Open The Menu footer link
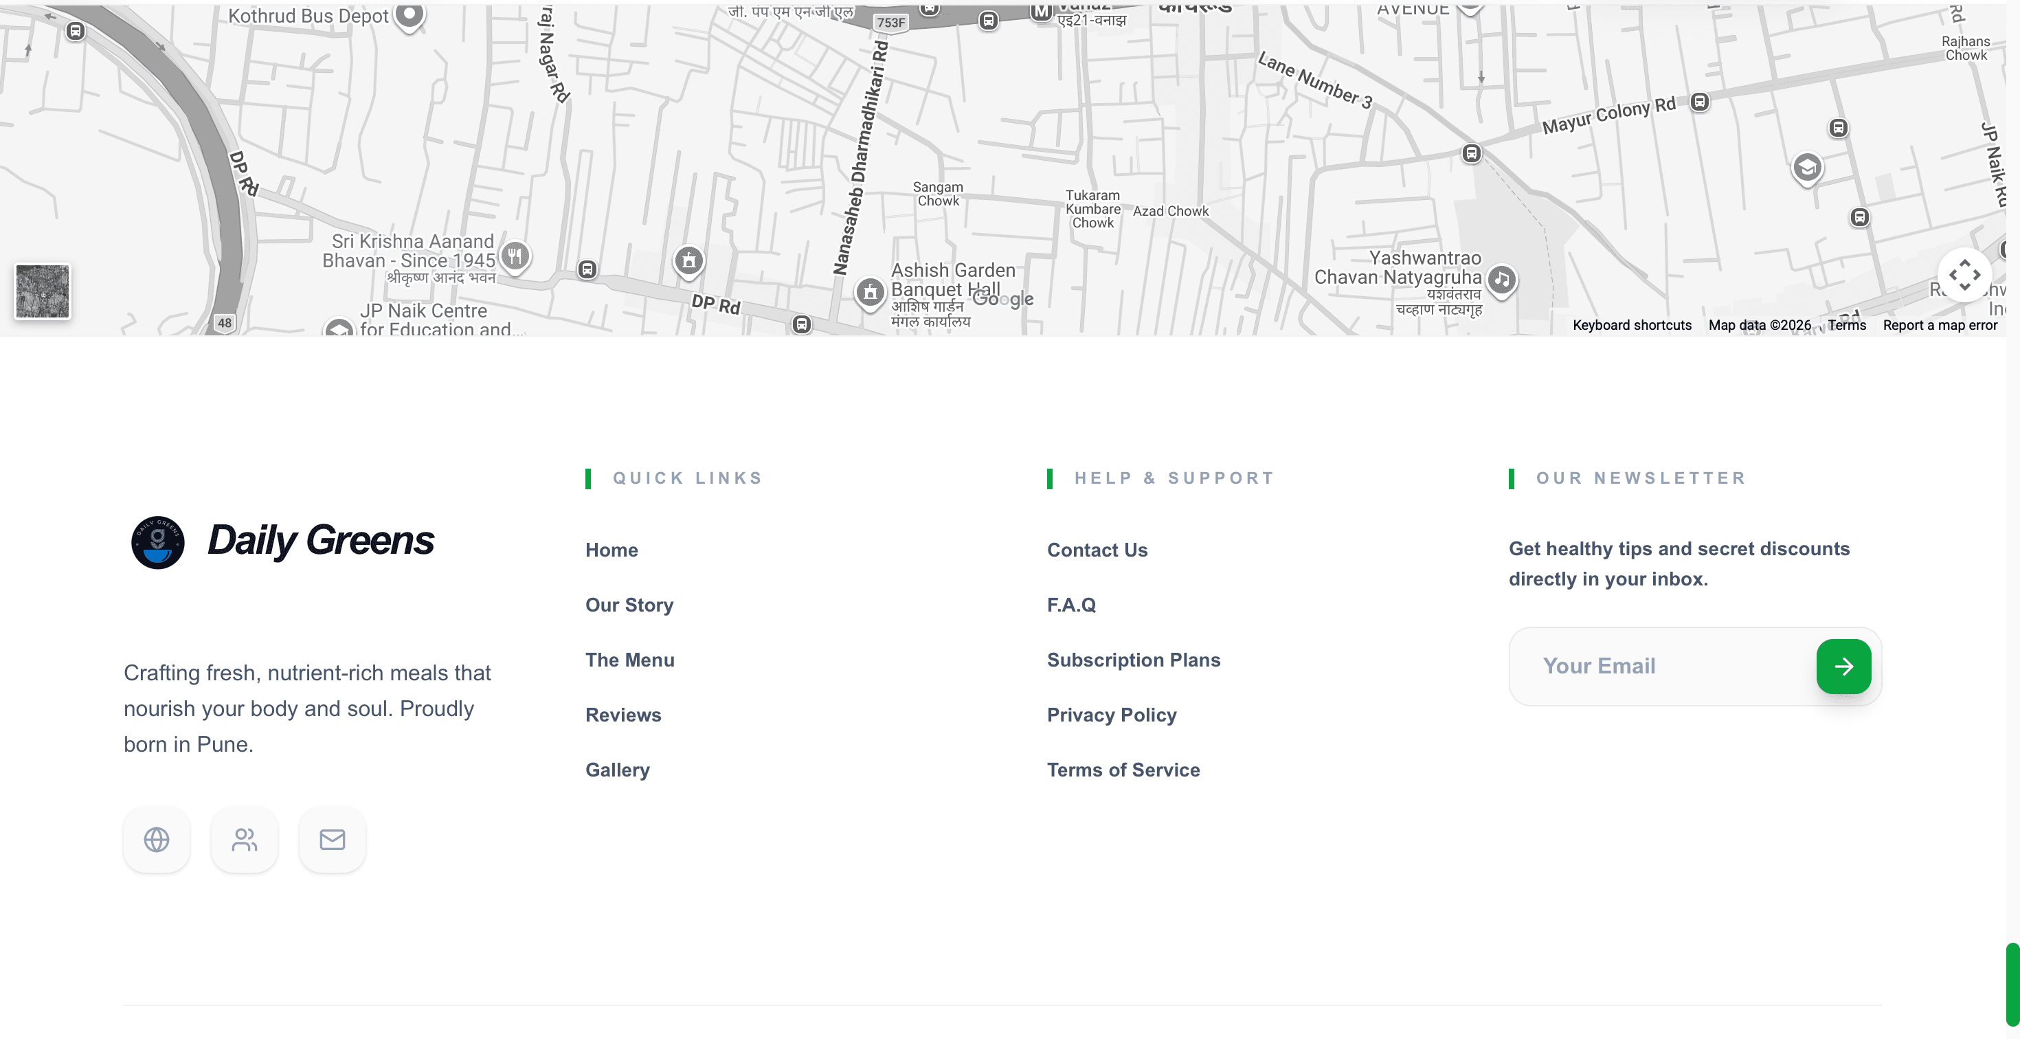The height and width of the screenshot is (1039, 2020). (x=629, y=660)
